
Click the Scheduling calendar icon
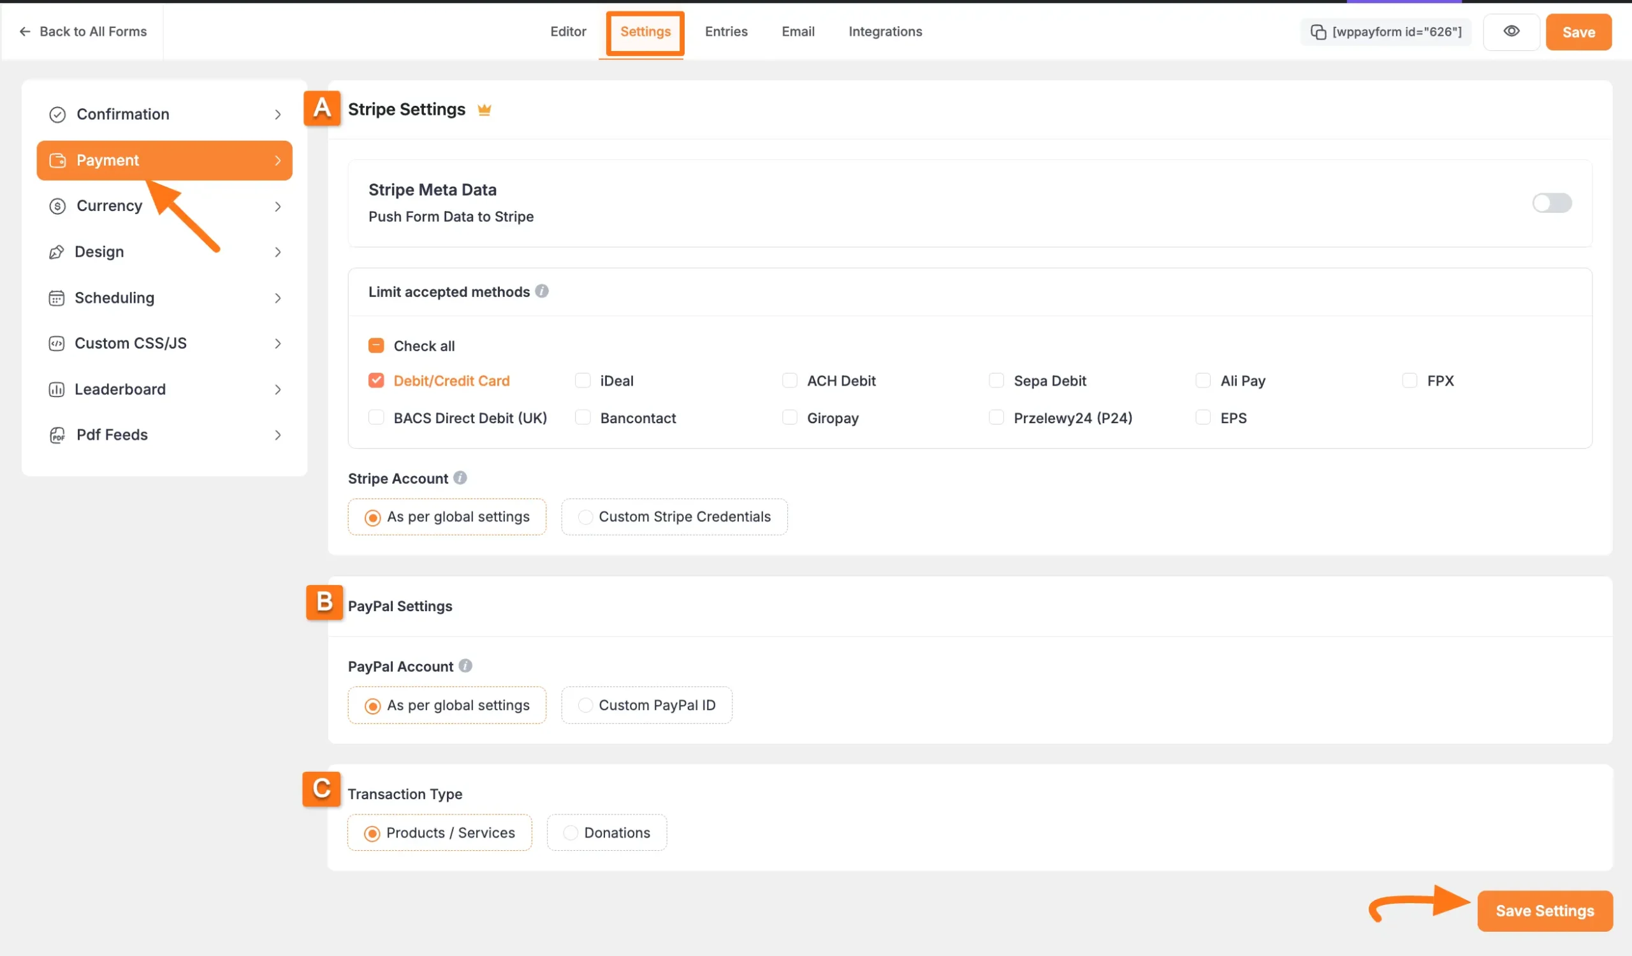coord(57,298)
